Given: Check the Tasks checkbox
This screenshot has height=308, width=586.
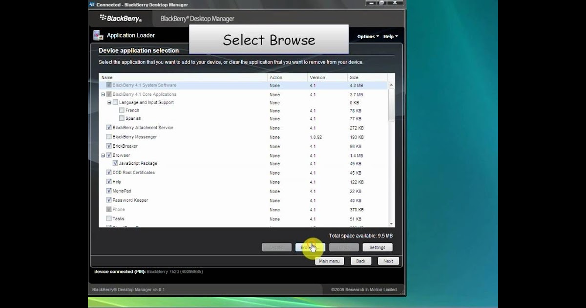Looking at the screenshot, I should coord(109,219).
